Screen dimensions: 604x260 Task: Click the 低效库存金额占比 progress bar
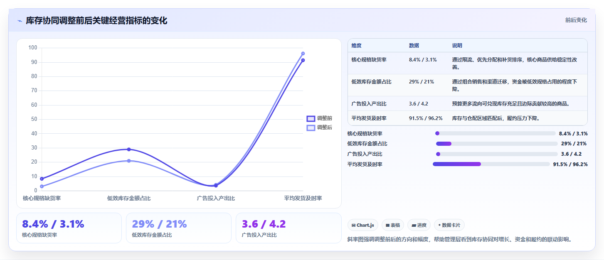click(x=497, y=144)
